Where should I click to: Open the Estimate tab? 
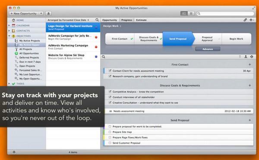(x=141, y=20)
